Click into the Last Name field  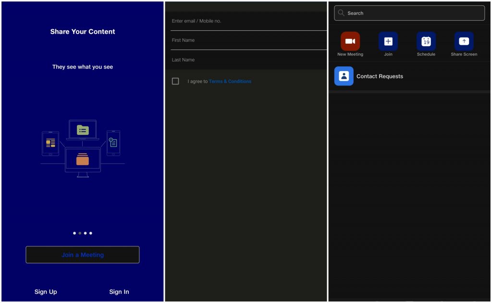(248, 60)
